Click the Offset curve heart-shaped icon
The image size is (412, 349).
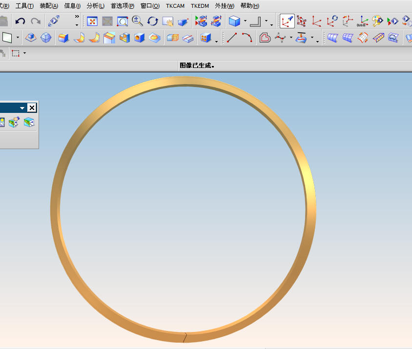coord(265,38)
